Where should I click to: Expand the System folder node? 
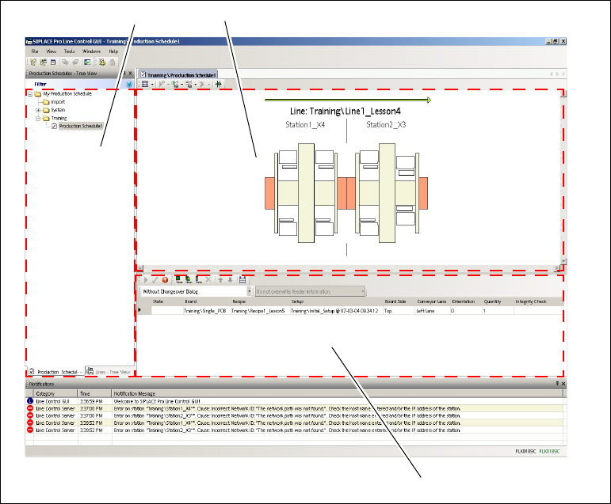[37, 110]
